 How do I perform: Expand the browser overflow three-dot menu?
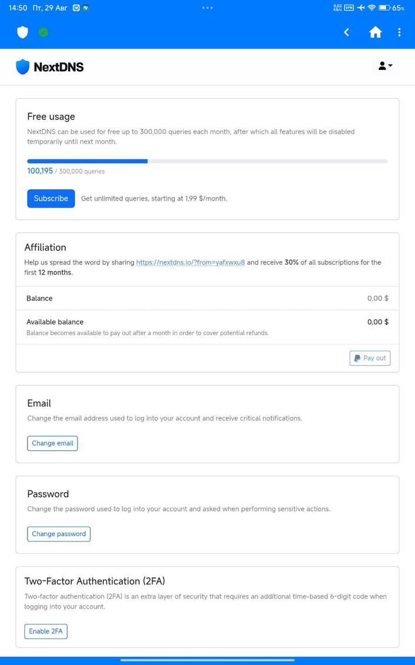[400, 32]
